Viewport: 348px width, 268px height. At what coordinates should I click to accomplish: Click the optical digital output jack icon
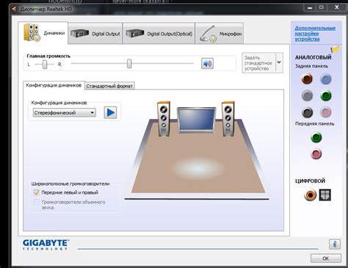[x=325, y=195]
